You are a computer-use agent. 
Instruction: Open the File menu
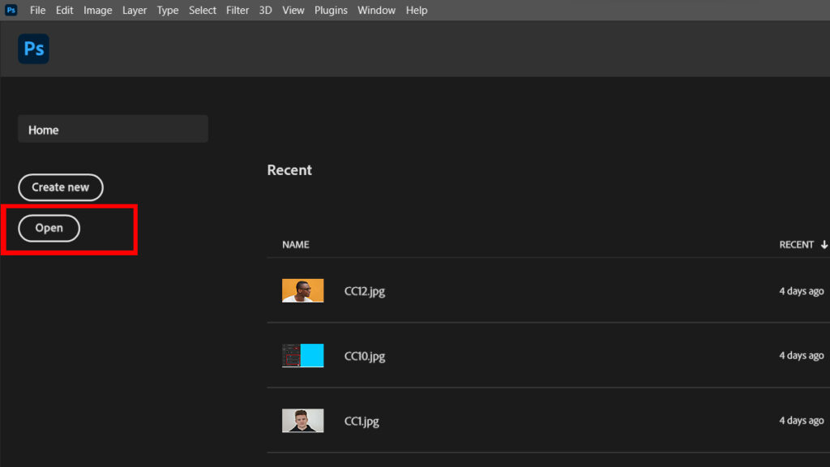[x=38, y=11]
